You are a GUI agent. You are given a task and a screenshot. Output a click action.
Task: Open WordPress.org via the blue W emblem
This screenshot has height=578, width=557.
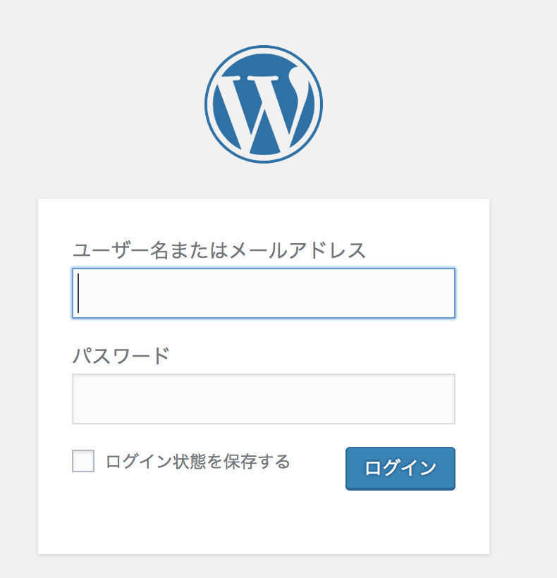click(264, 104)
